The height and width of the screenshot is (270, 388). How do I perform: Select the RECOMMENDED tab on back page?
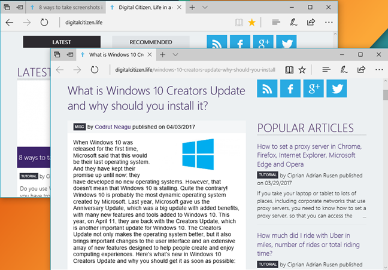(x=151, y=42)
